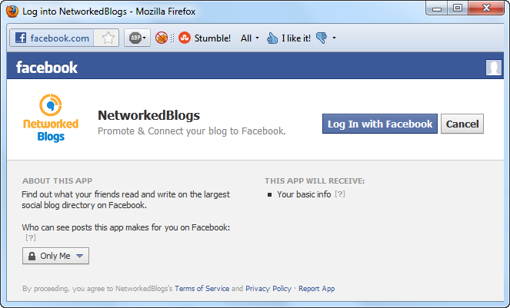Viewport: 510px width, 308px height.
Task: Click the facebook.com site identity button
Action: pyautogui.click(x=52, y=38)
